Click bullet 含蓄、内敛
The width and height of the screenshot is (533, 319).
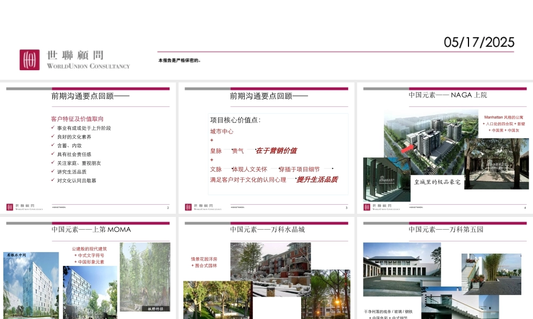(69, 146)
